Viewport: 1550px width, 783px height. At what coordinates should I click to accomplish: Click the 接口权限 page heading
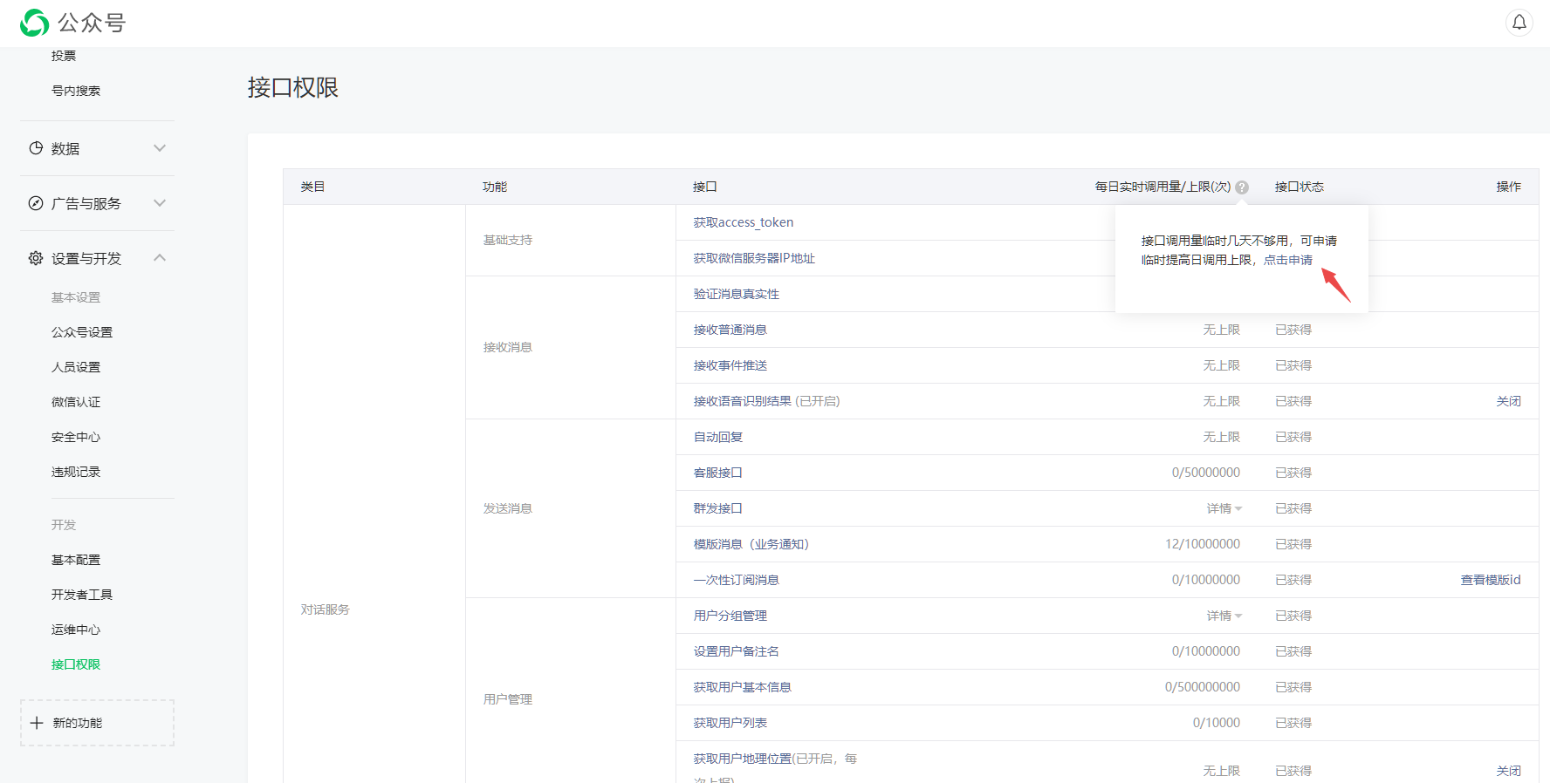pyautogui.click(x=293, y=87)
